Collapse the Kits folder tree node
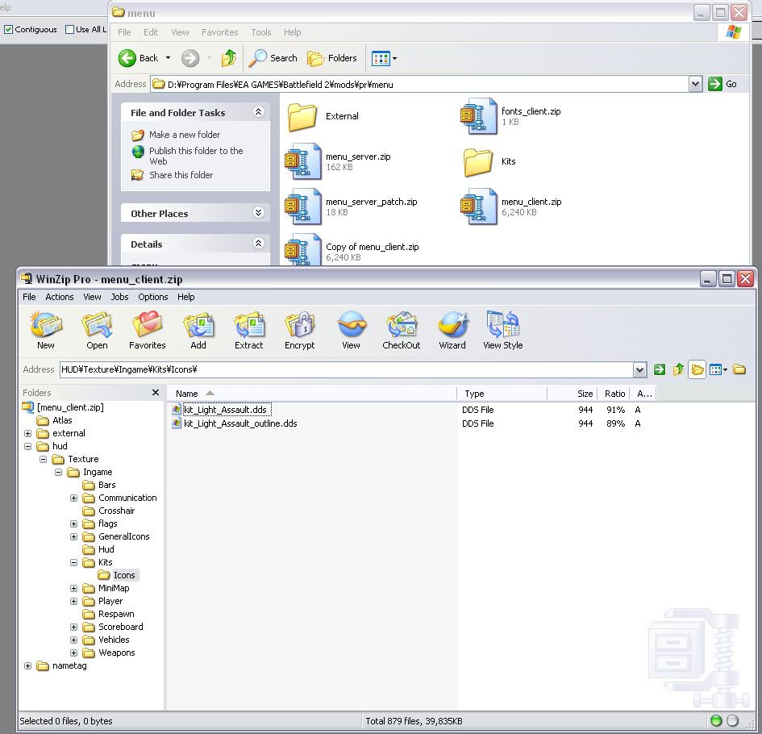Image resolution: width=762 pixels, height=734 pixels. pyautogui.click(x=73, y=563)
